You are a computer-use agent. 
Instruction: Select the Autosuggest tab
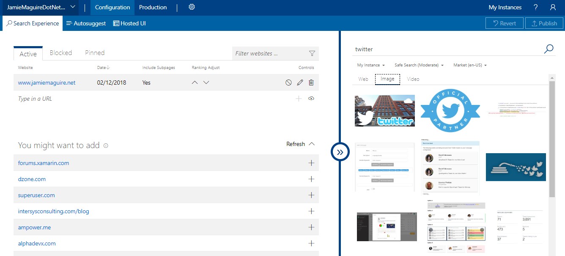point(86,23)
